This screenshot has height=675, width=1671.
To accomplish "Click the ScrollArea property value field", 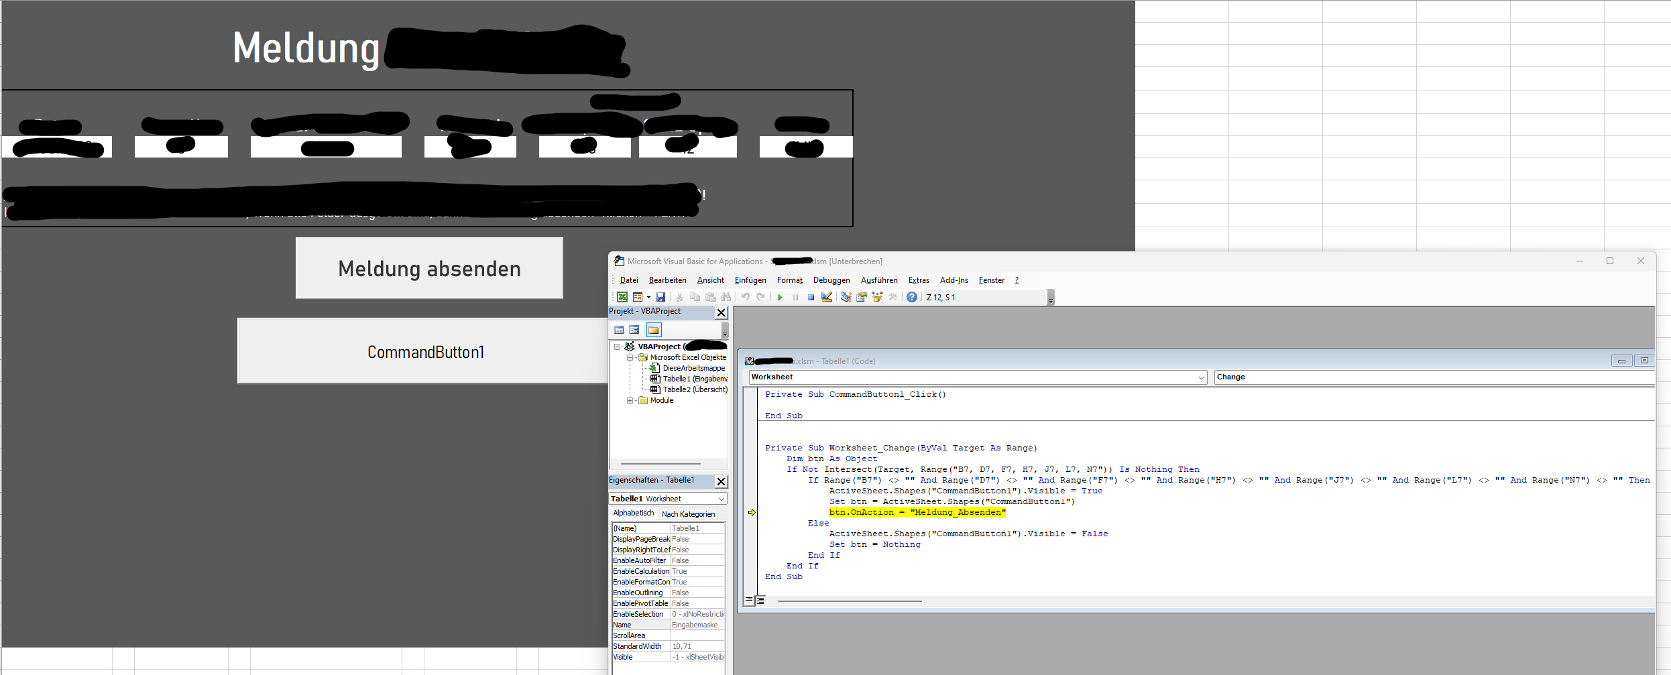I will (x=697, y=635).
